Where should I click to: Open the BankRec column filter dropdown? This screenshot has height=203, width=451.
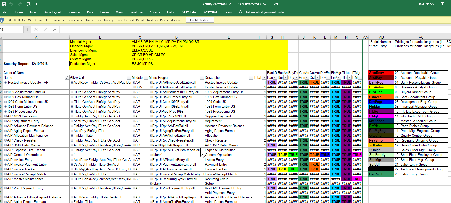coord(275,77)
